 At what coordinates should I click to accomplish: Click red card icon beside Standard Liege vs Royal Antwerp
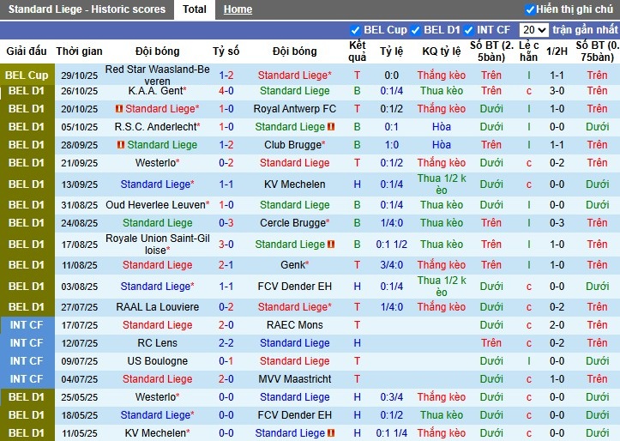(119, 108)
